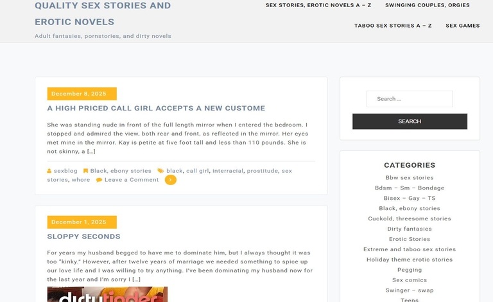
Task: Click the thumbnail image in second post
Action: (107, 295)
